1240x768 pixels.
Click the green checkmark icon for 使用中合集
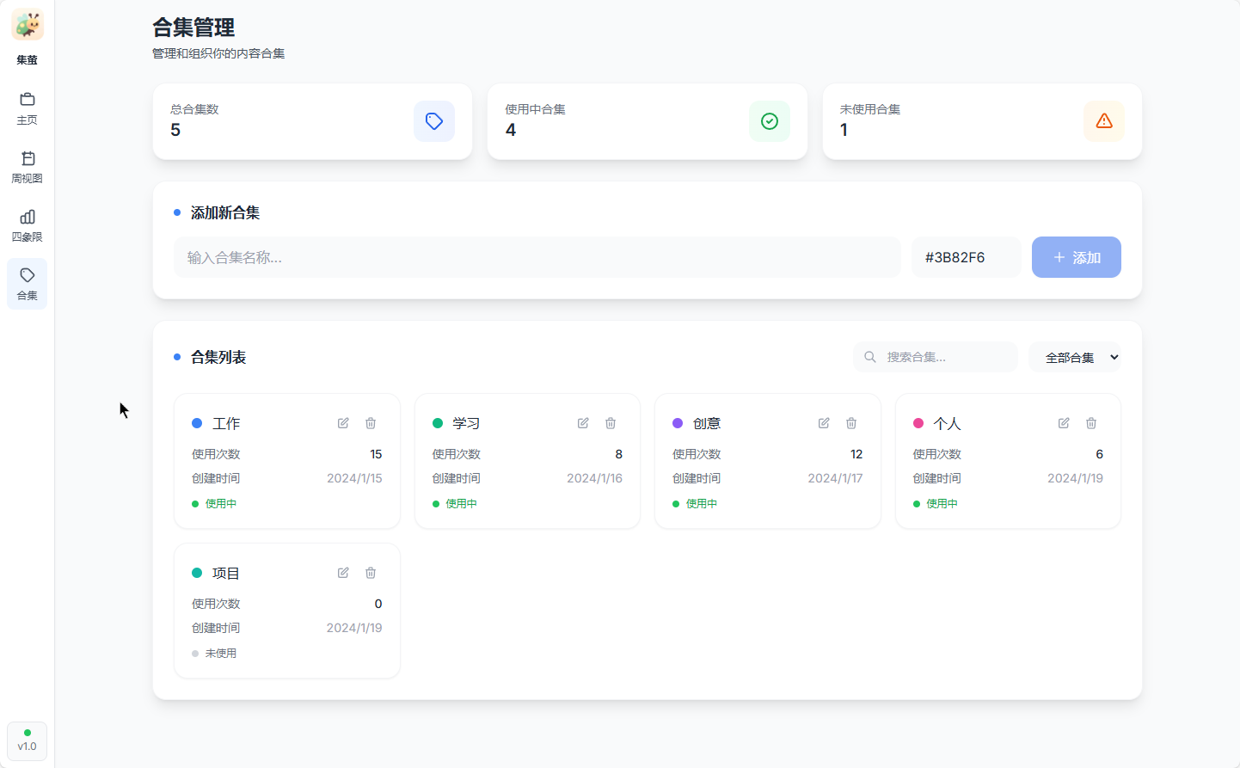pos(770,121)
